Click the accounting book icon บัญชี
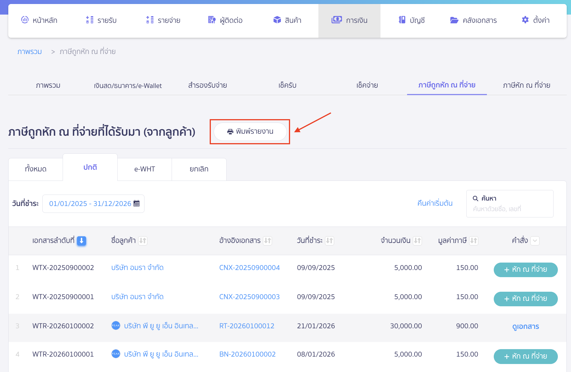The image size is (571, 372). [402, 20]
